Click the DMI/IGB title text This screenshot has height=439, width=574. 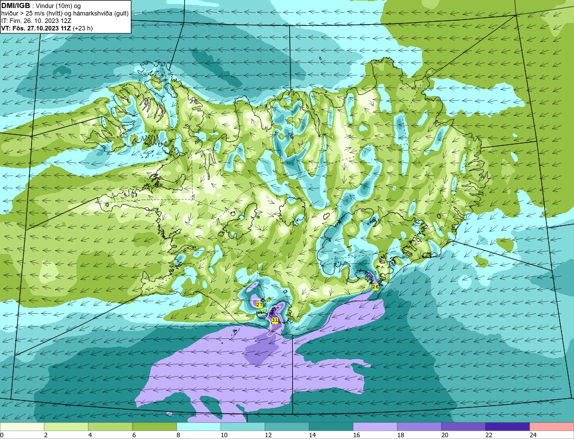[x=15, y=6]
